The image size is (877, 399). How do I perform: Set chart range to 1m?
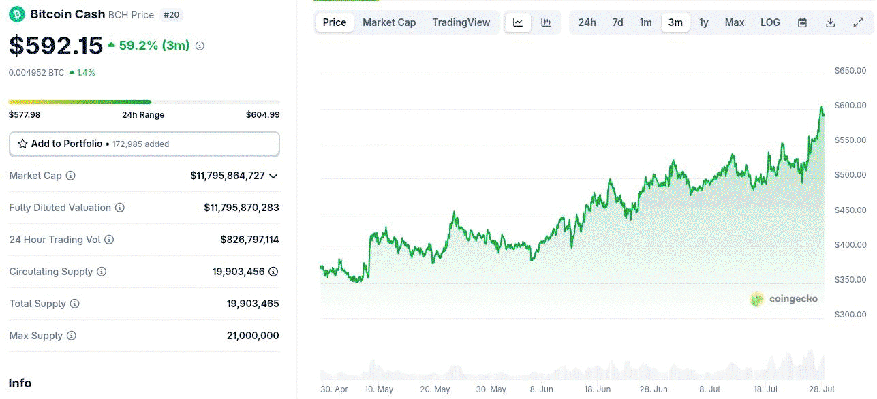645,22
